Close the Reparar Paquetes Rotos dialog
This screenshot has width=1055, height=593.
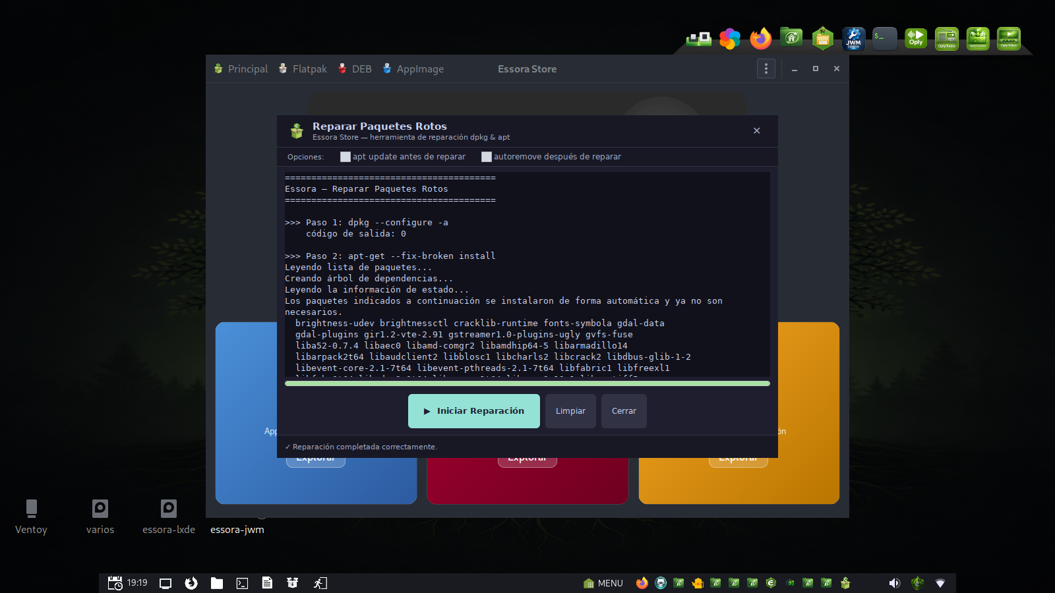[757, 130]
